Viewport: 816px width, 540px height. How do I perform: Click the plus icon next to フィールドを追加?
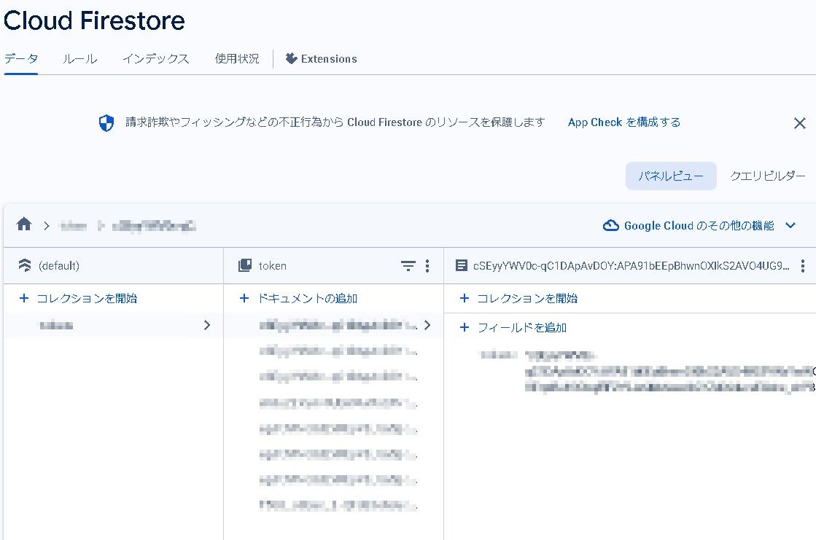click(x=465, y=327)
